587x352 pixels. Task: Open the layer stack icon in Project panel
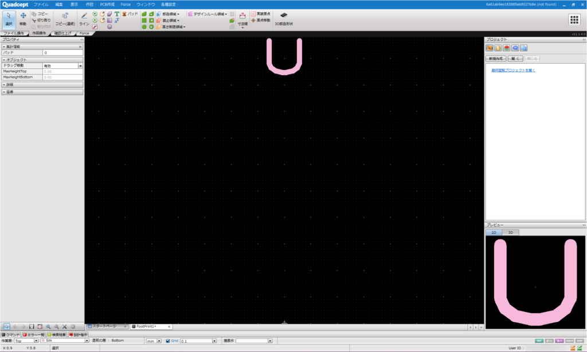tap(507, 48)
